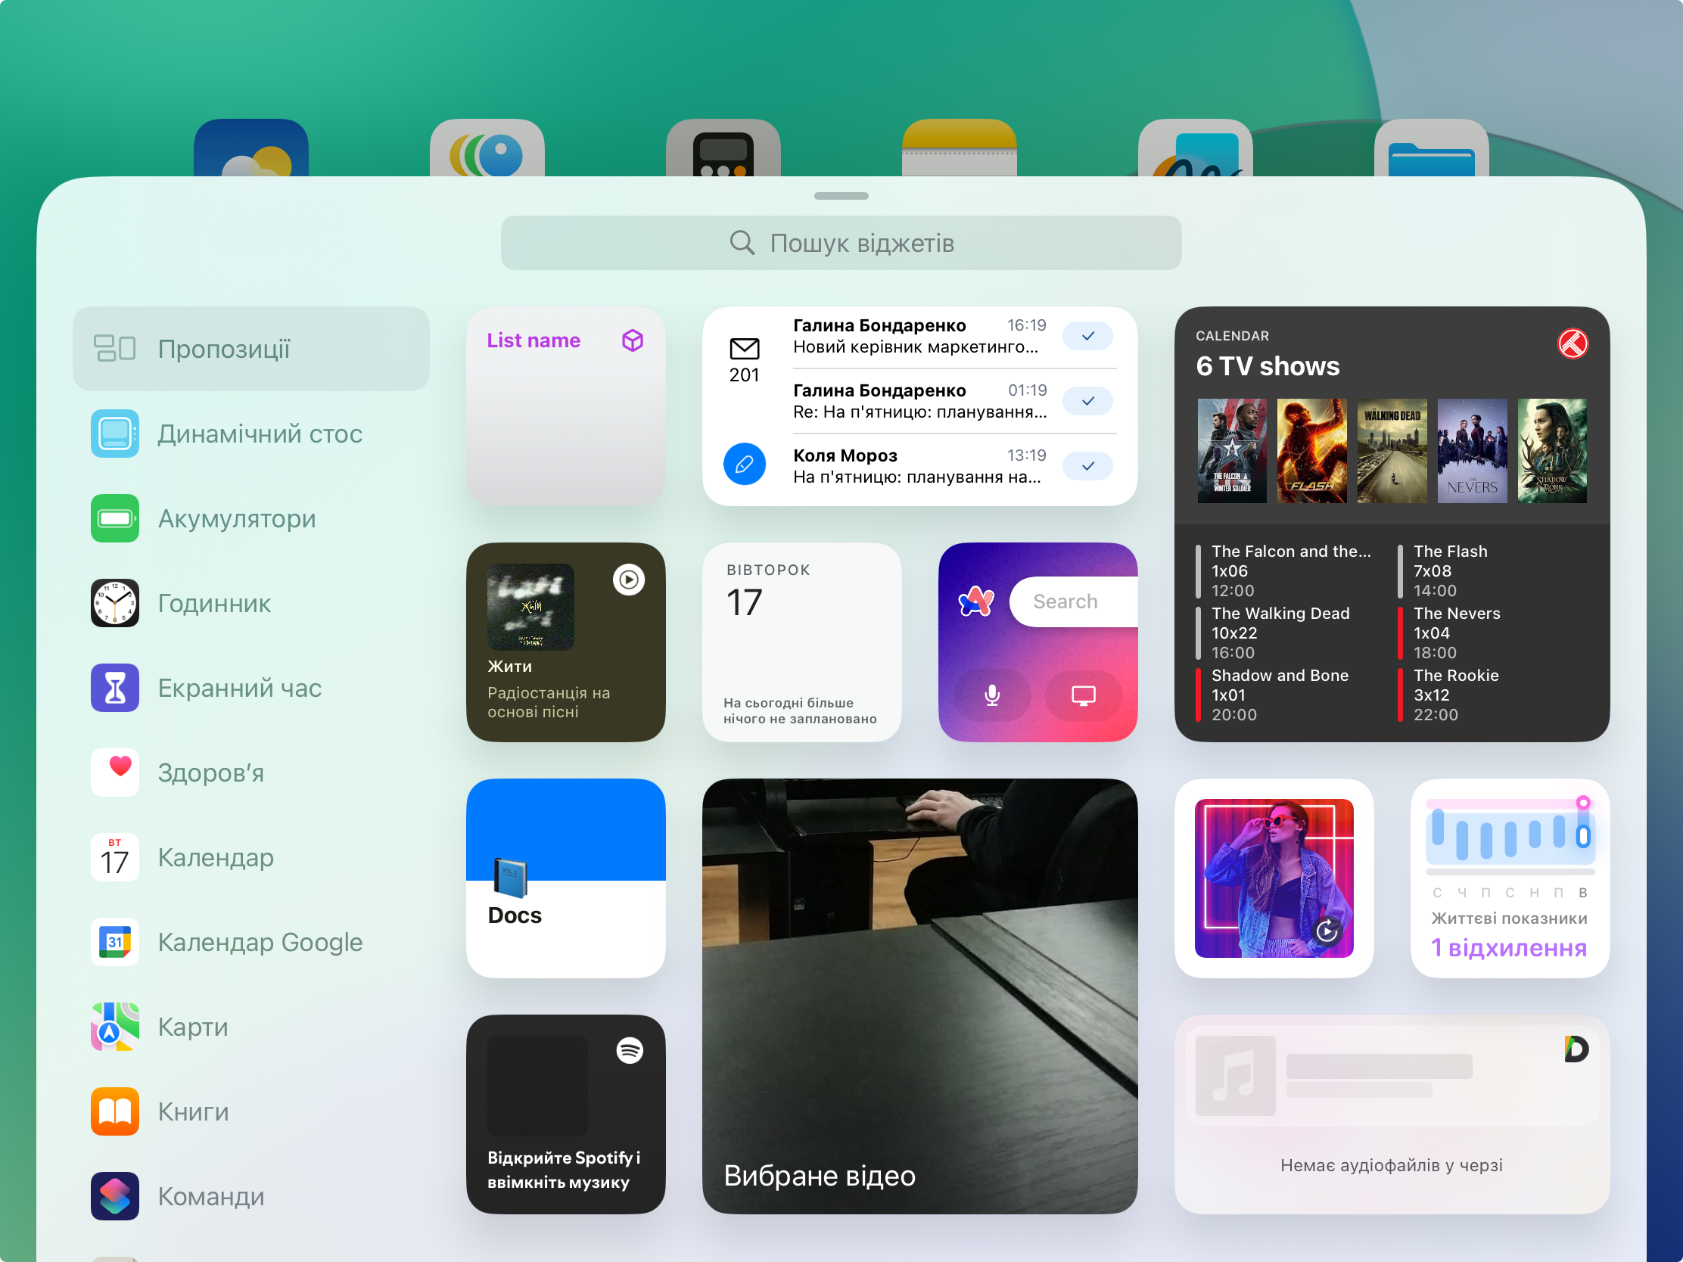The width and height of the screenshot is (1683, 1262).
Task: Click the Shortcuts icon next to Команди
Action: 115,1196
